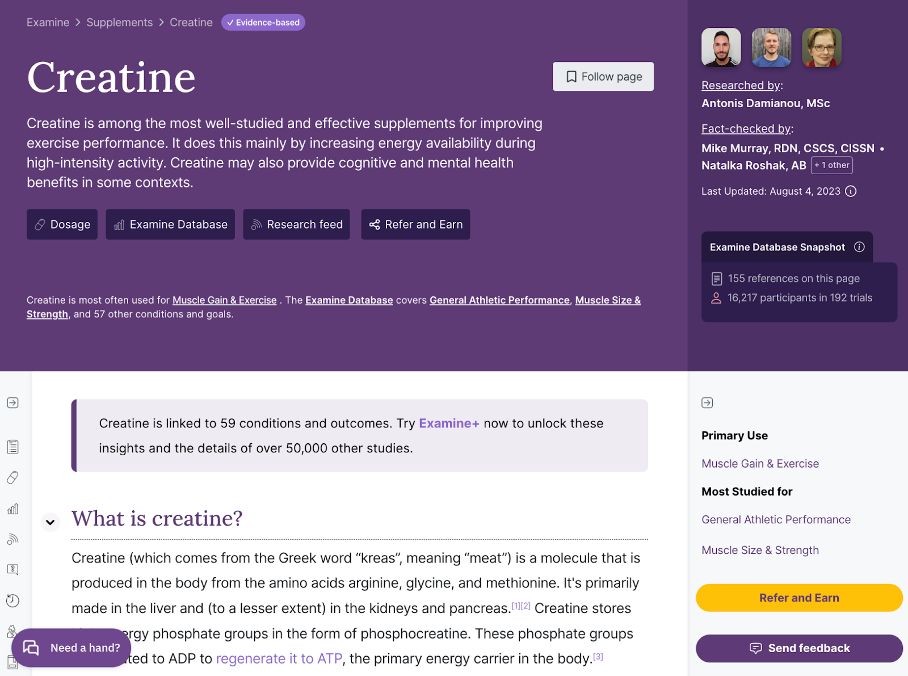908x676 pixels.
Task: Open the Examine+ link in the banner
Action: point(448,423)
